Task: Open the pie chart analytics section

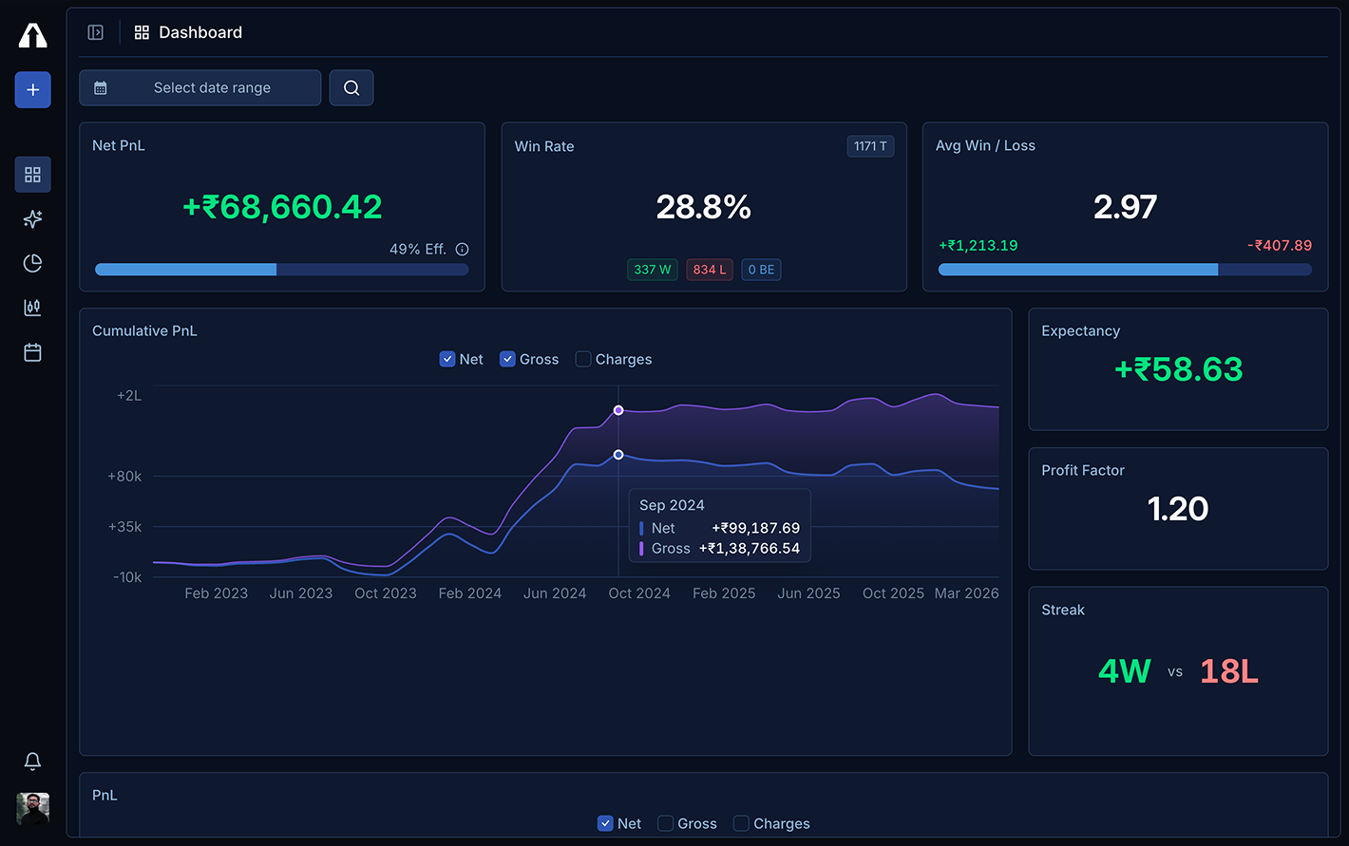Action: (32, 263)
